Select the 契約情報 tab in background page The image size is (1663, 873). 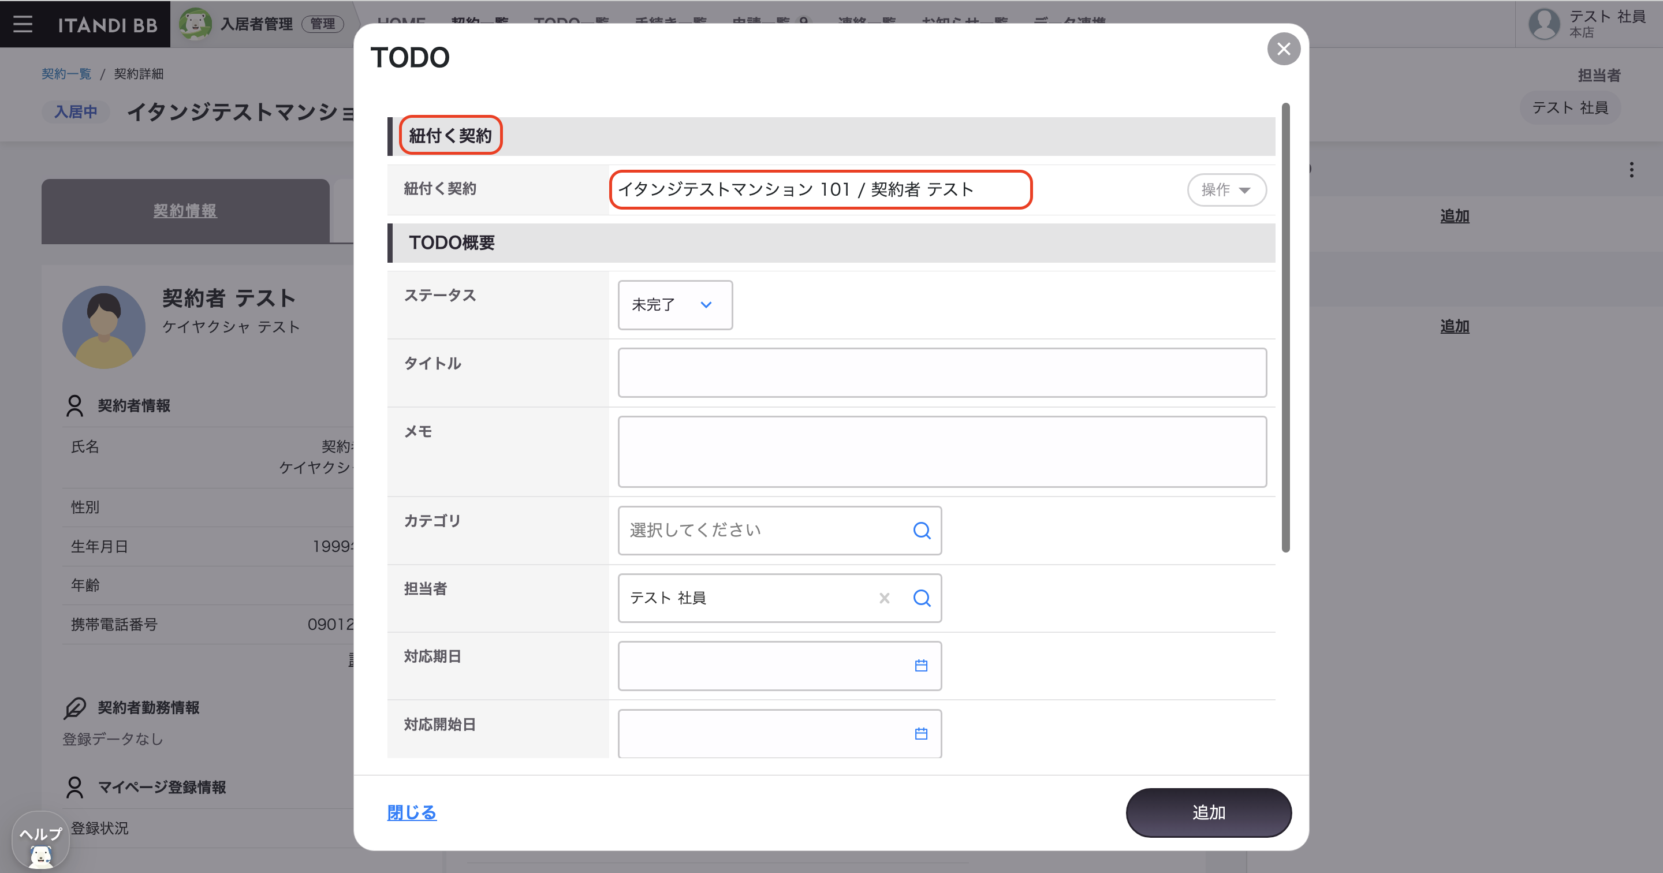click(185, 211)
